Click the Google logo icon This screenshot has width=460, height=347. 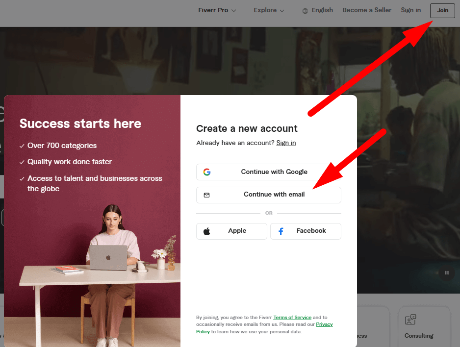pos(207,172)
